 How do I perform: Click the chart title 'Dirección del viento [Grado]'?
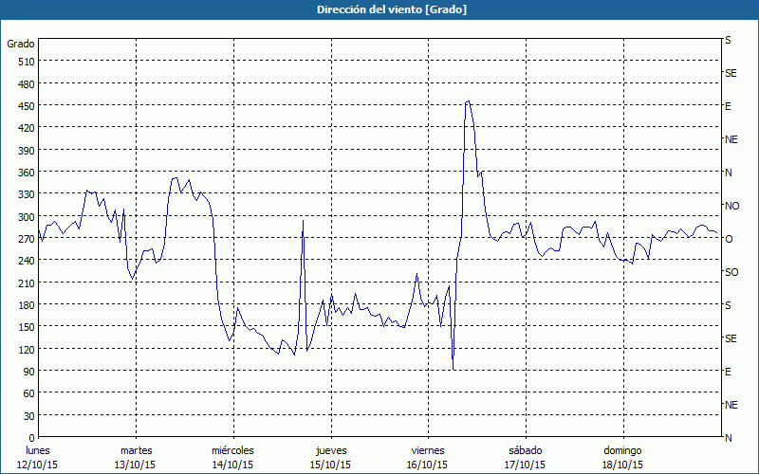coord(379,9)
